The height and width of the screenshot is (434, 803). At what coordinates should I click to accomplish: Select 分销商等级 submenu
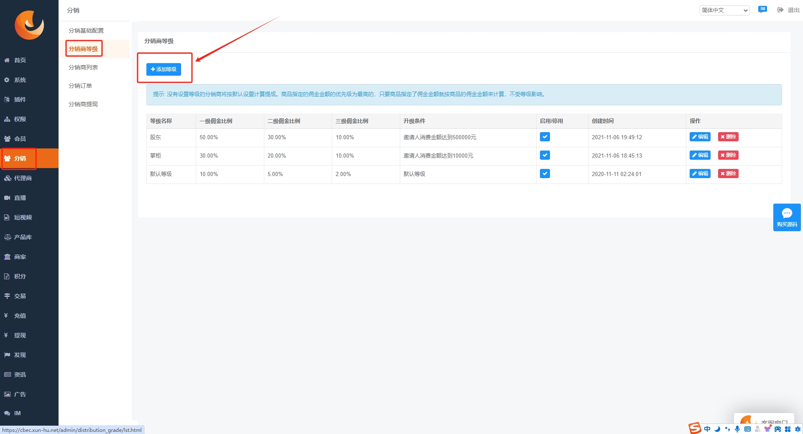tap(83, 49)
